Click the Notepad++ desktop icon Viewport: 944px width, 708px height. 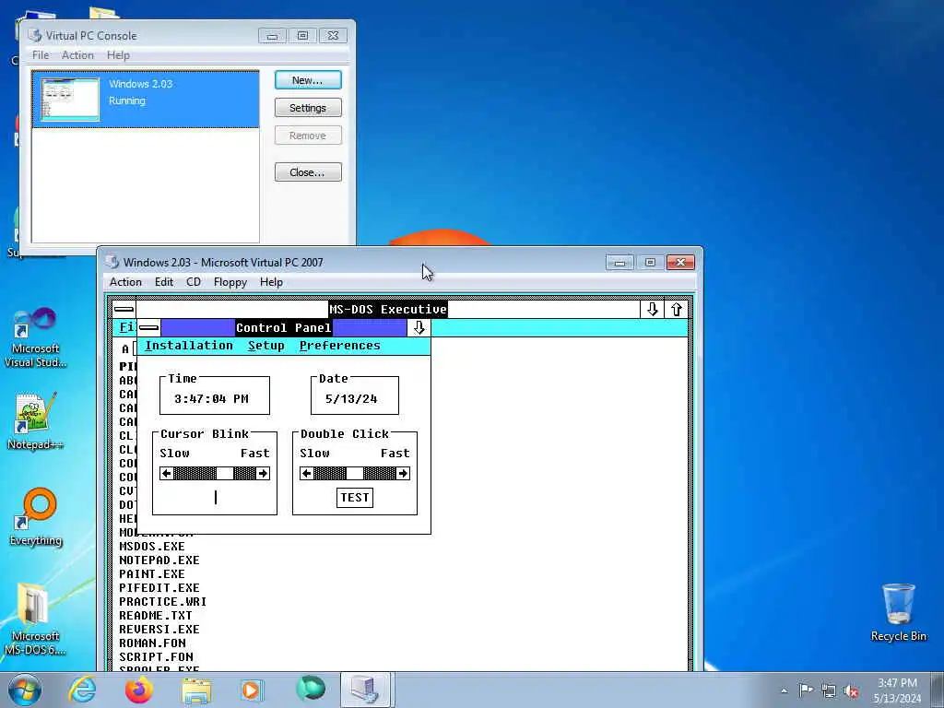click(x=36, y=421)
